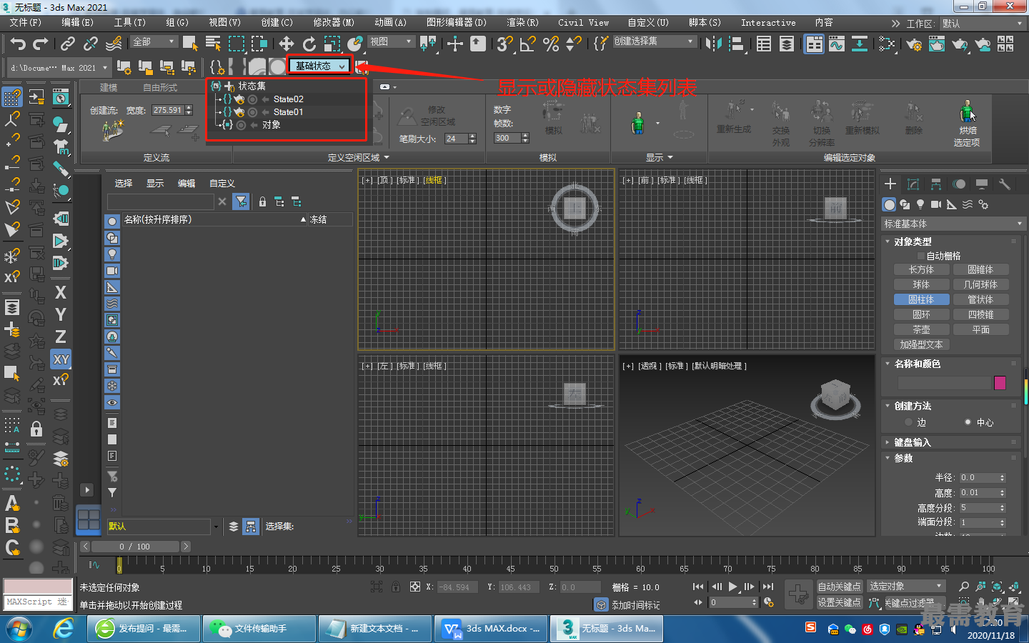
Task: Toggle the Percent Snap icon
Action: point(551,44)
